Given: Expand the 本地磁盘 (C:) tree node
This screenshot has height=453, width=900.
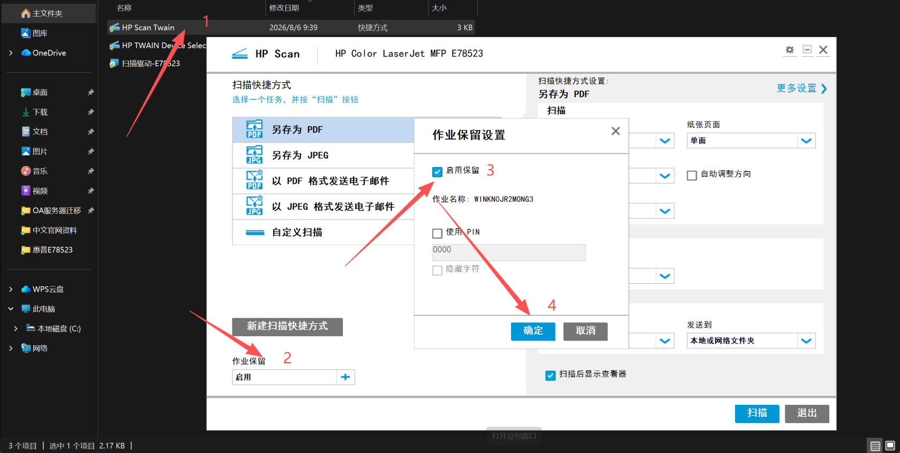Looking at the screenshot, I should pyautogui.click(x=16, y=329).
